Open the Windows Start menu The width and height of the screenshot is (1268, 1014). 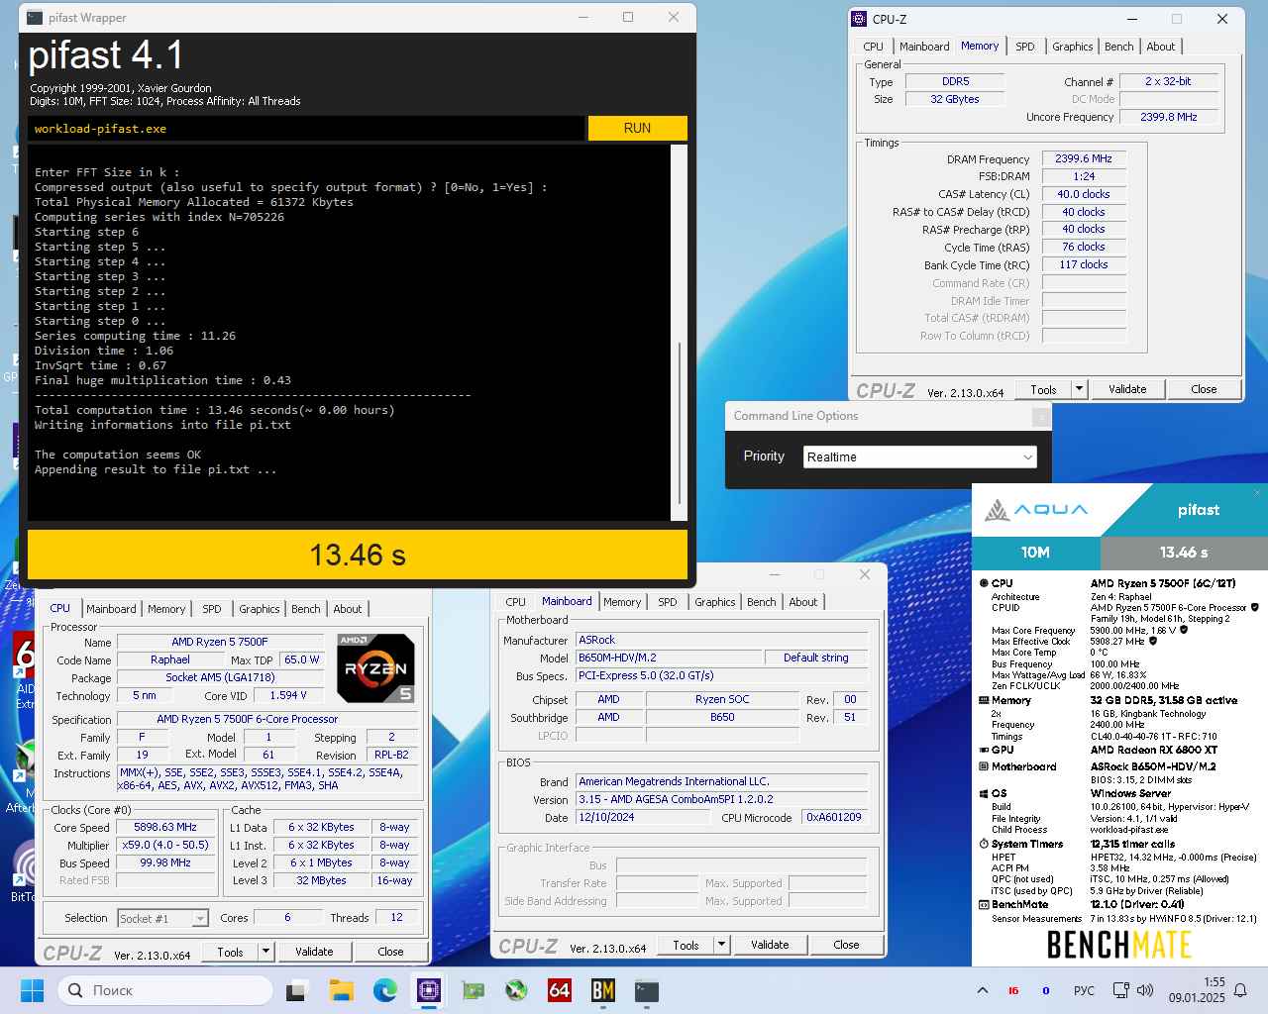click(33, 990)
